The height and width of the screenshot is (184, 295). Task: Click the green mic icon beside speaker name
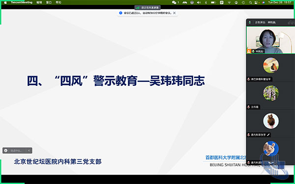[253, 51]
